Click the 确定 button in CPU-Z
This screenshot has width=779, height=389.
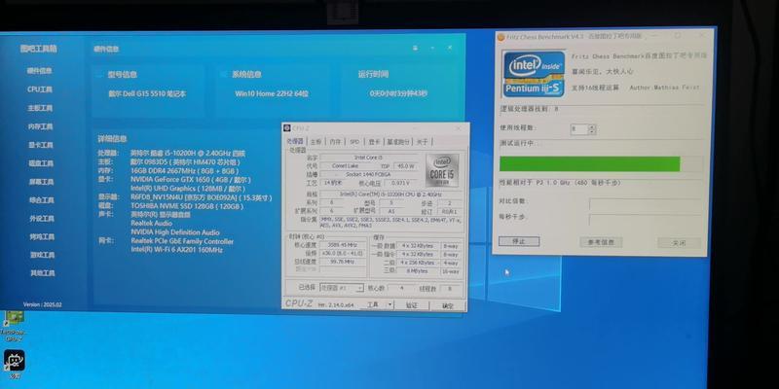tap(448, 305)
